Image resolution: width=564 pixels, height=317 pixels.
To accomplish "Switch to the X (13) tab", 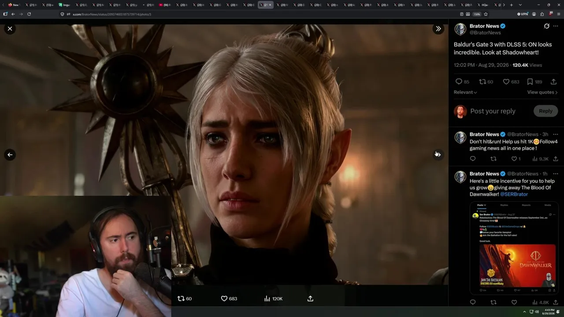I will point(48,5).
